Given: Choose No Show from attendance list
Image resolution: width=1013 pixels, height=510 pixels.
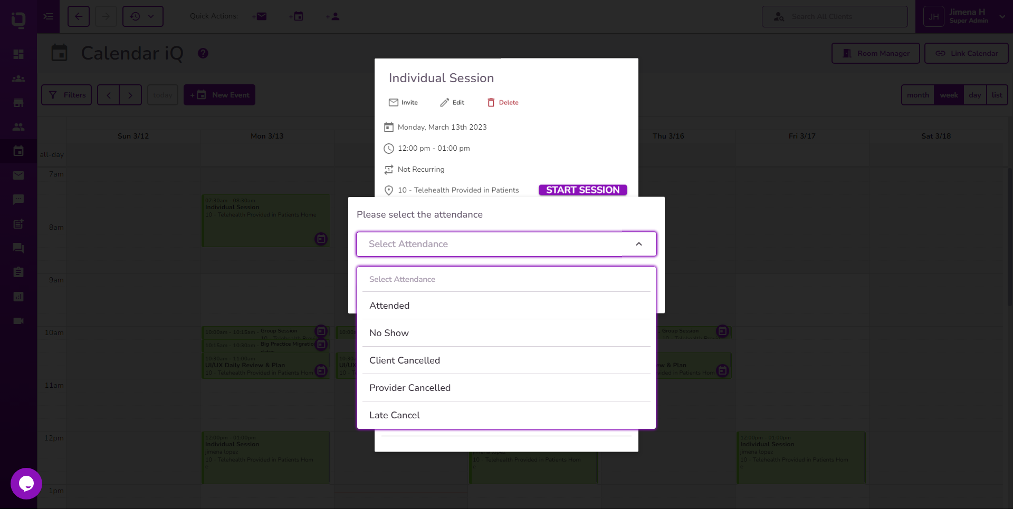Looking at the screenshot, I should click(506, 333).
